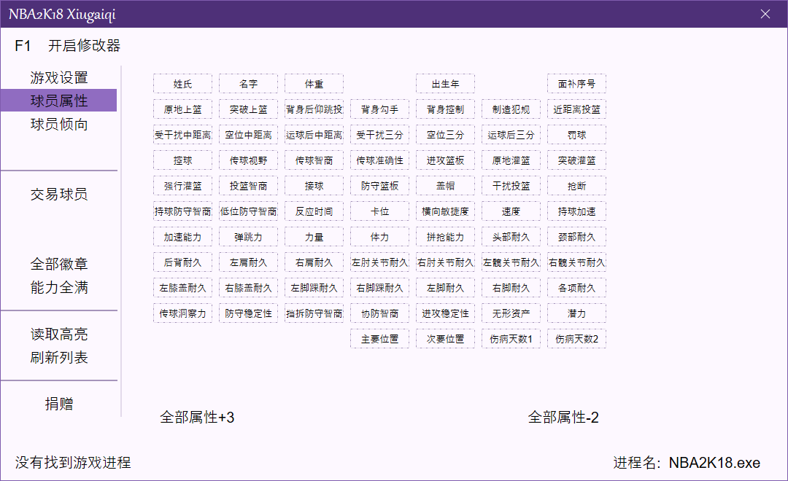Increase all attributes with 全部属性+3
This screenshot has height=481, width=788.
[x=197, y=418]
